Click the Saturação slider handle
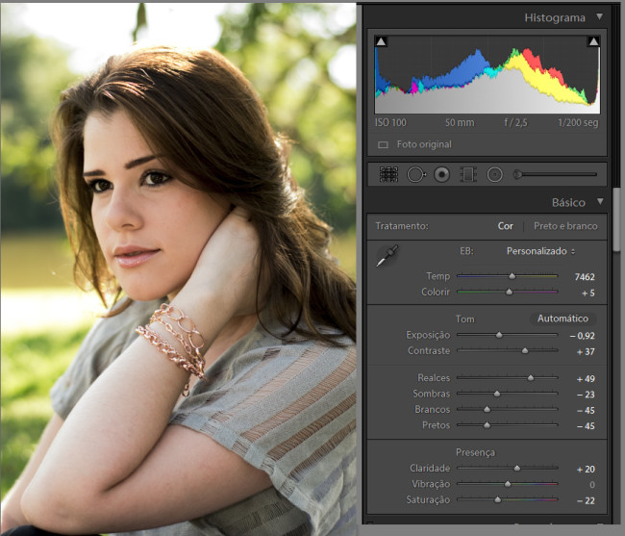The width and height of the screenshot is (625, 536). point(497,499)
